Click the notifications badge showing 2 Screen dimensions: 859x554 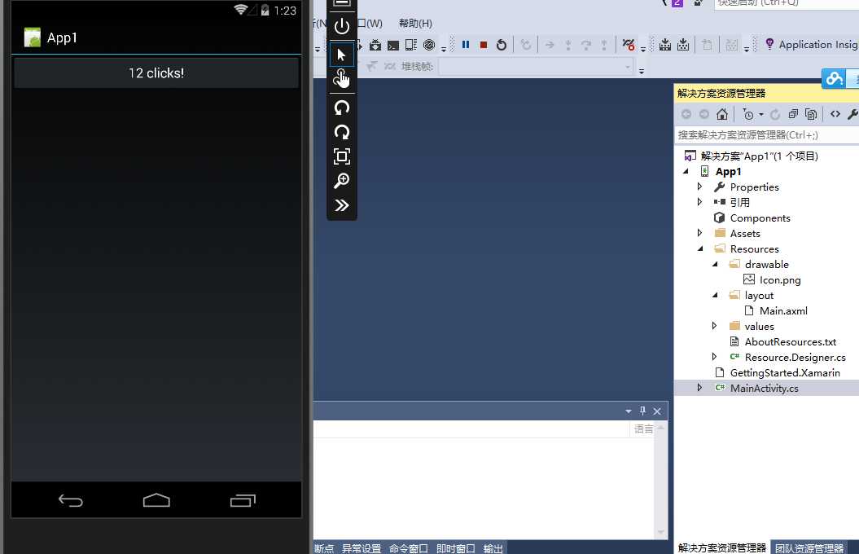point(677,2)
